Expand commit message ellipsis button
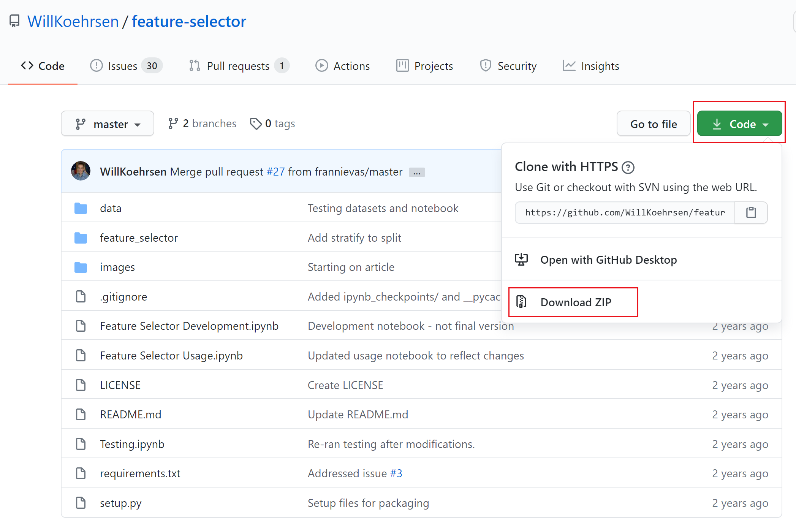 [x=417, y=173]
